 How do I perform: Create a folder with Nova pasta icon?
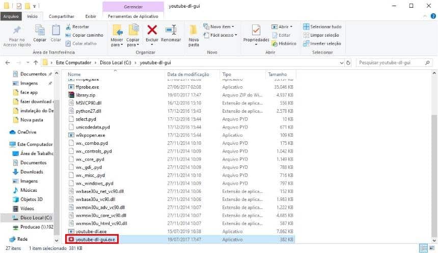click(194, 30)
